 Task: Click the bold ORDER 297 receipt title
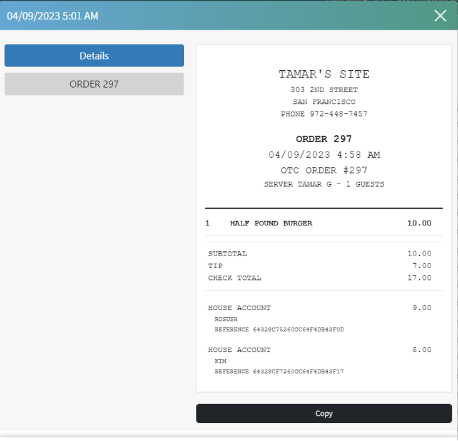(324, 139)
